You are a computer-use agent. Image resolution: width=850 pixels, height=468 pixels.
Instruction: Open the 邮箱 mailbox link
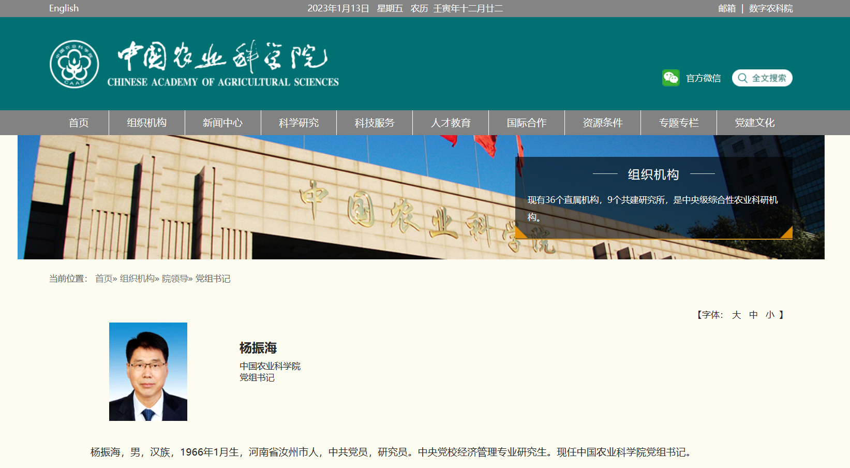click(x=726, y=8)
